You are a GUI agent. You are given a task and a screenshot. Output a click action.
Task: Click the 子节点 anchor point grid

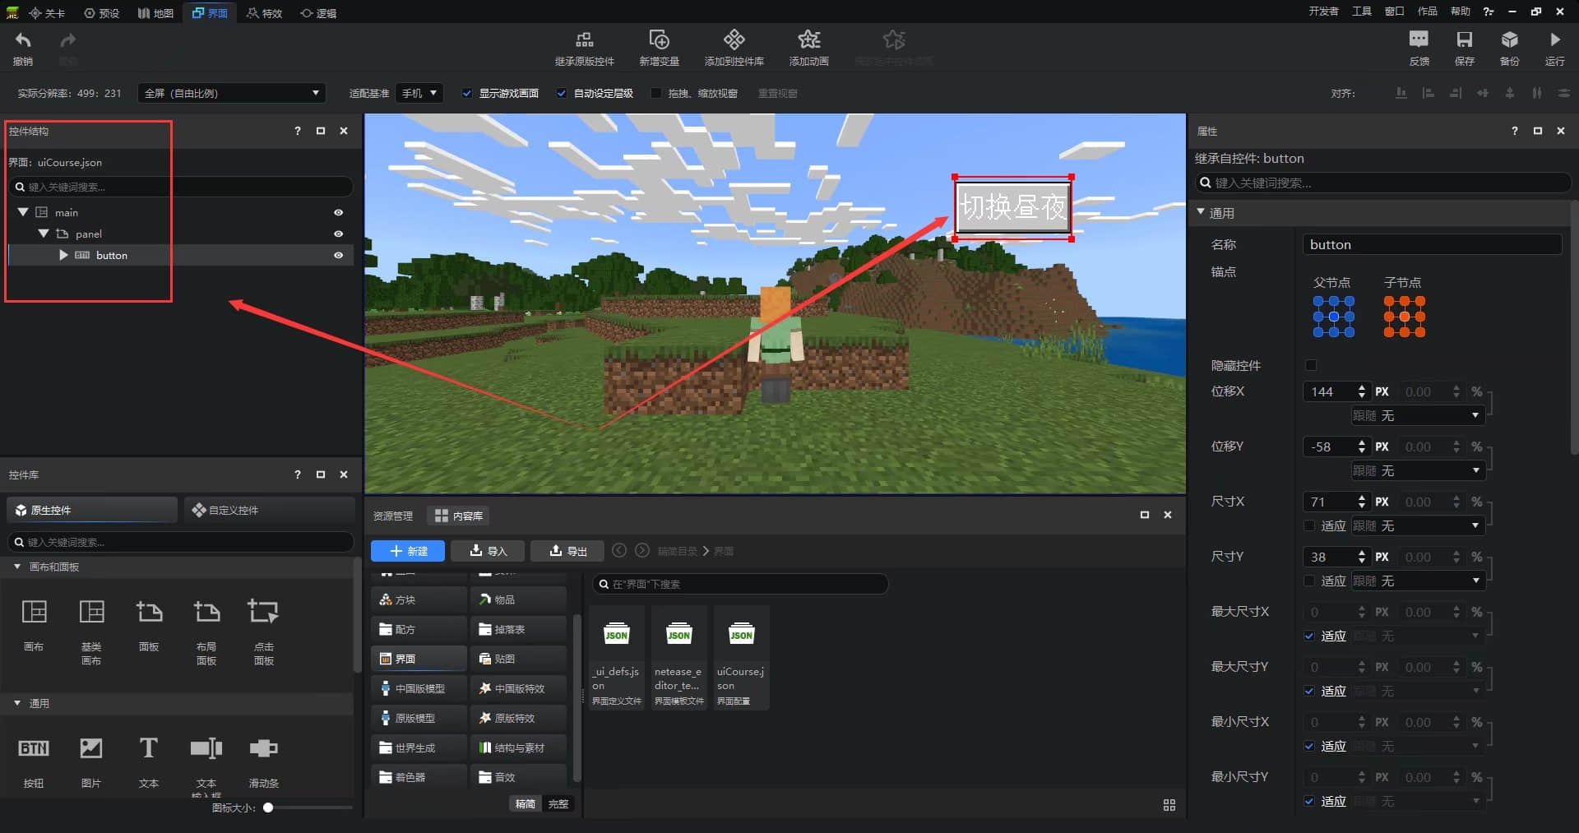1404,317
